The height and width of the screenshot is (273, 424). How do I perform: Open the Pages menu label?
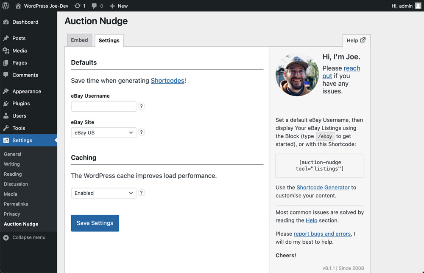20,63
